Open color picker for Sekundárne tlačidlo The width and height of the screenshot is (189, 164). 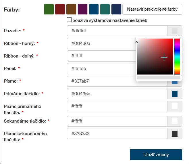pos(174,121)
